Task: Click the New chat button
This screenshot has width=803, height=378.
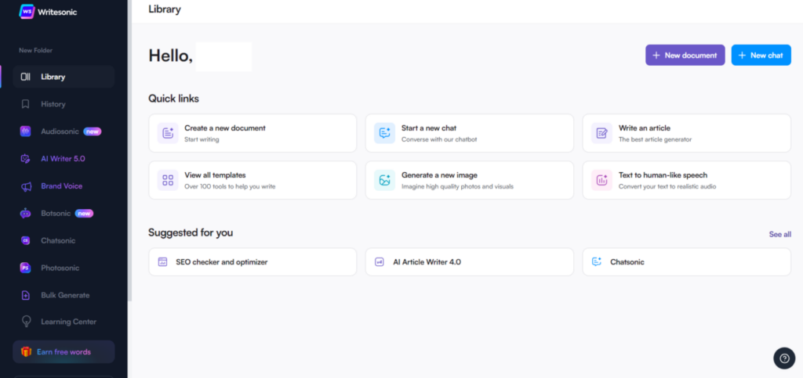Action: pyautogui.click(x=761, y=55)
